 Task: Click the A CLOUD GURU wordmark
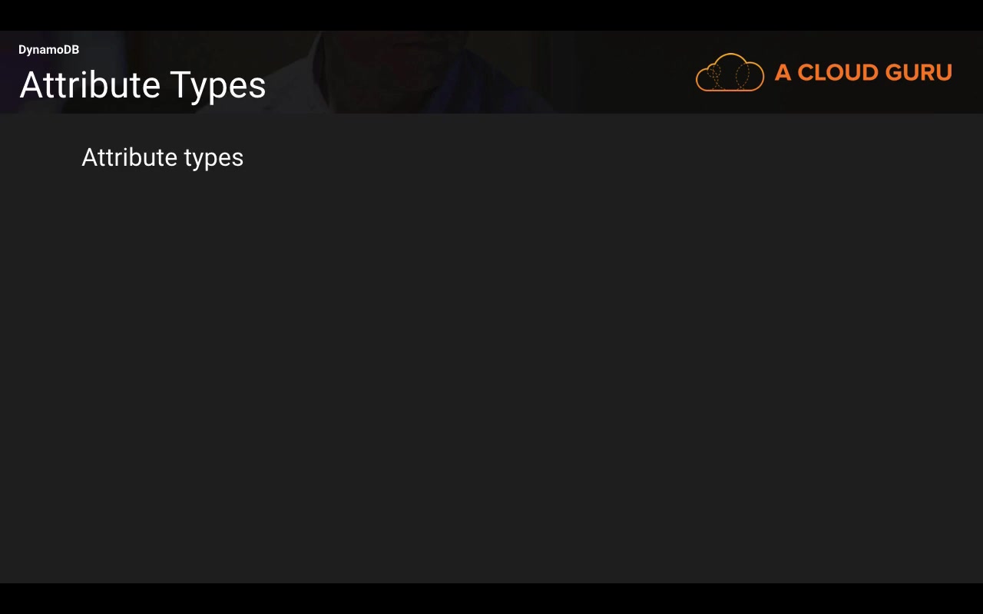click(x=863, y=73)
